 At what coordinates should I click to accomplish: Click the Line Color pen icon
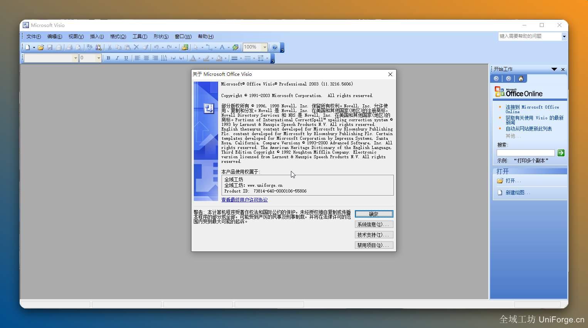(x=206, y=58)
